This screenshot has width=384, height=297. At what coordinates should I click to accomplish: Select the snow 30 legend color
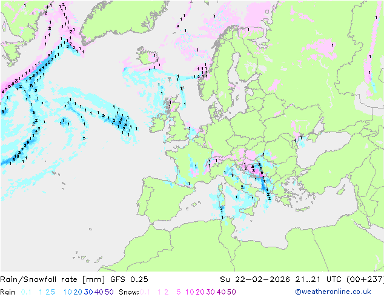(211, 292)
